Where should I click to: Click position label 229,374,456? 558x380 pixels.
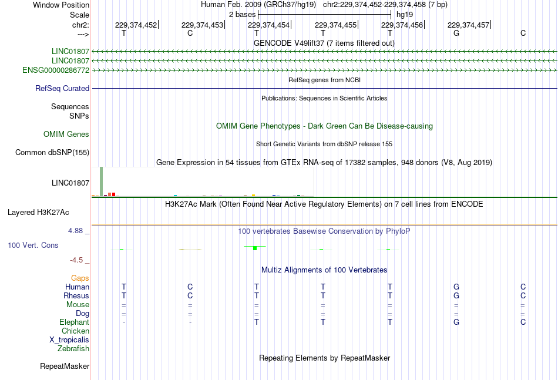[x=402, y=25]
